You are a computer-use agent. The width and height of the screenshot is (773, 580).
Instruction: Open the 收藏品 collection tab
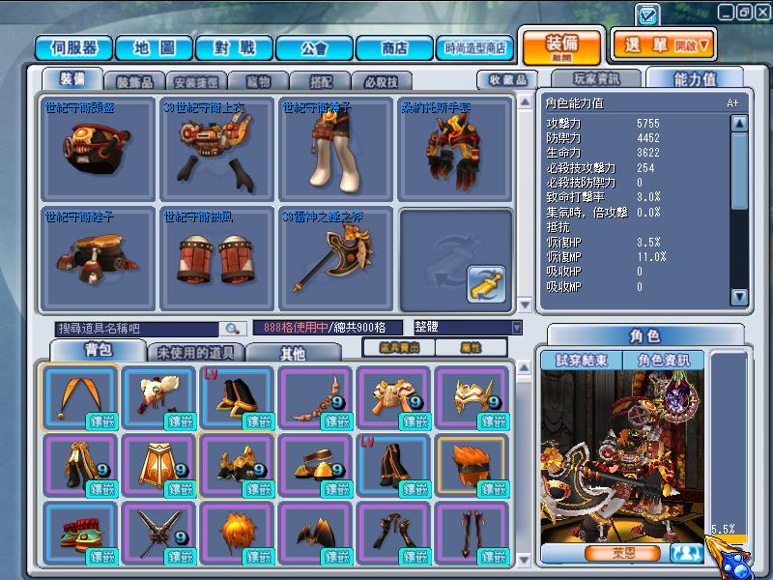click(508, 80)
